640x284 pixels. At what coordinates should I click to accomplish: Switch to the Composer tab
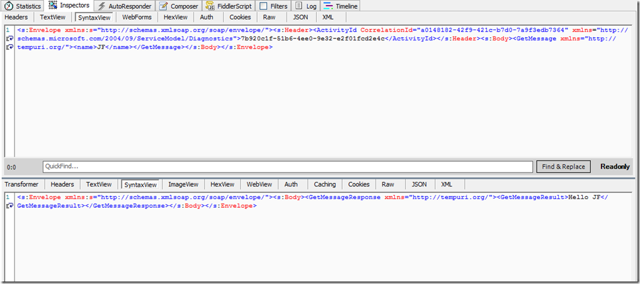pyautogui.click(x=179, y=6)
